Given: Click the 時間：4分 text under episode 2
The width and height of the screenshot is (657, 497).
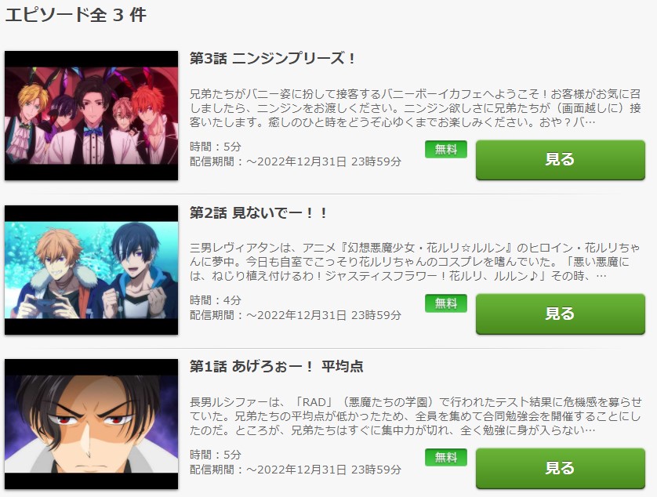Looking at the screenshot, I should [216, 300].
